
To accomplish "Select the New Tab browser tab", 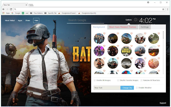I will tap(15, 5).
